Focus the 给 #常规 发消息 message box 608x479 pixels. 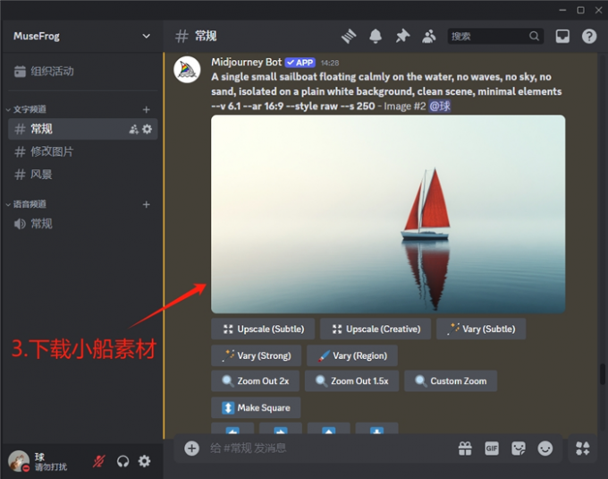330,449
